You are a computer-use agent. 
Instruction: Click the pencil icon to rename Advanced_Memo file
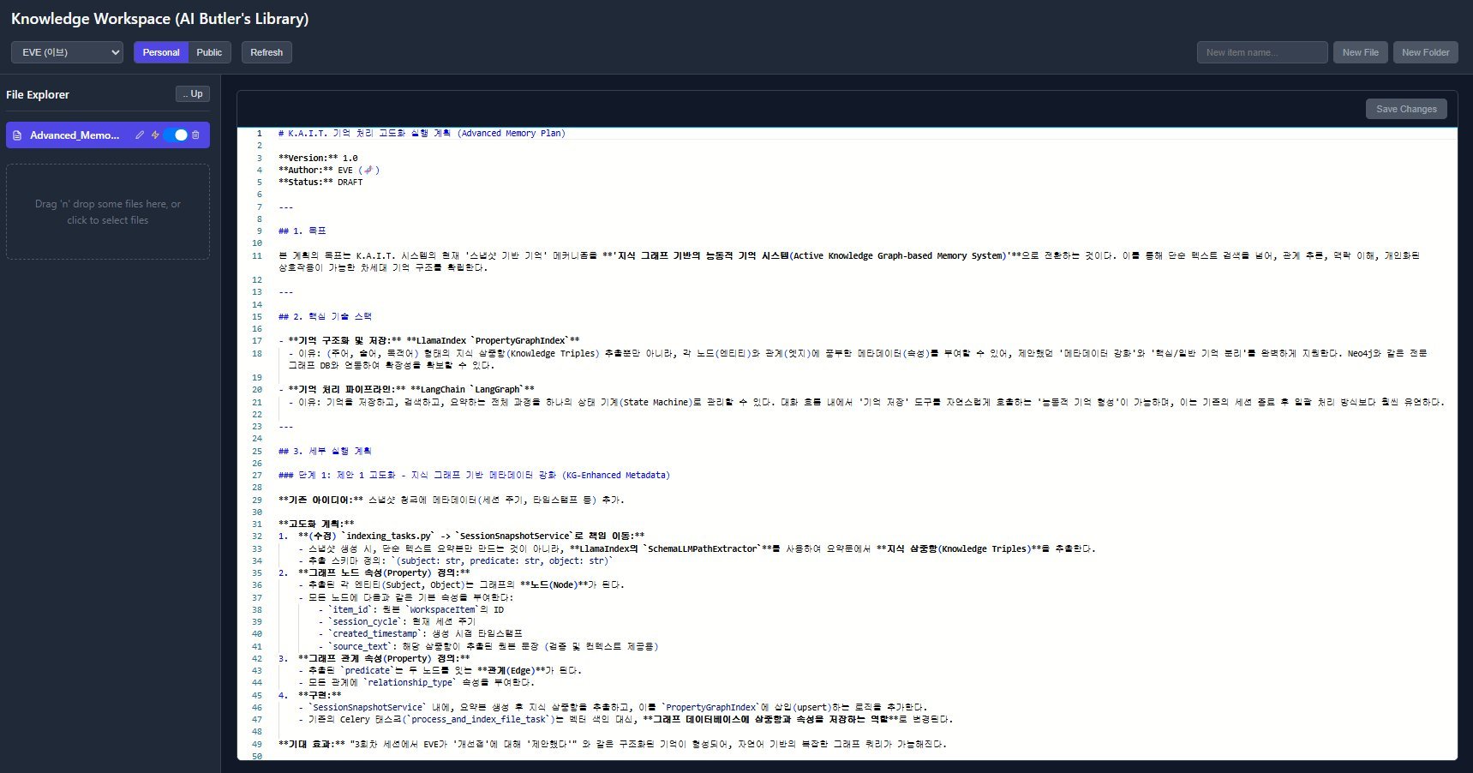140,135
